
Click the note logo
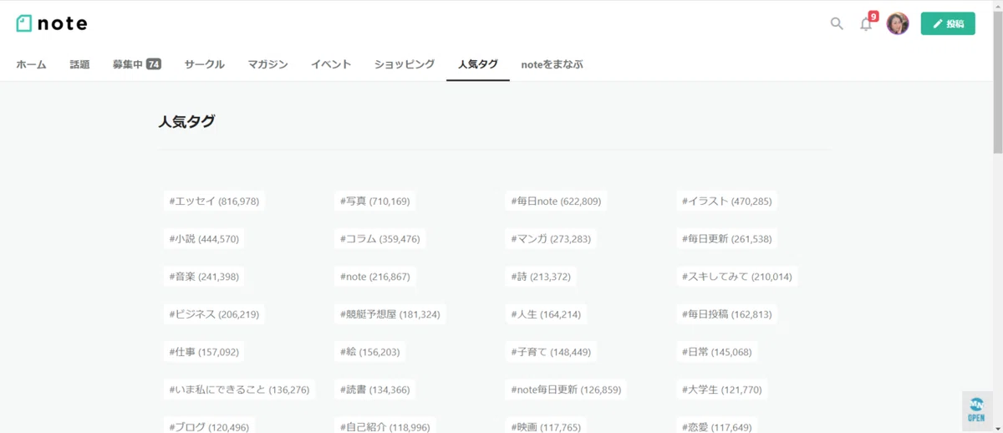point(52,23)
